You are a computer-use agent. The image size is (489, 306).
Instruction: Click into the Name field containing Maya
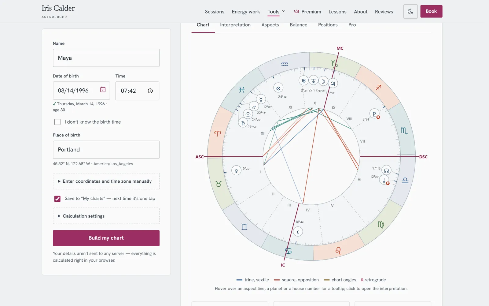[x=106, y=58]
